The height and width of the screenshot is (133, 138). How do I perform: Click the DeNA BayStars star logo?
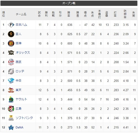11,127
